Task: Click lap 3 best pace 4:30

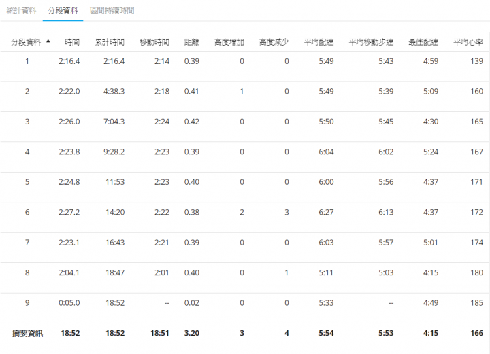Action: [431, 122]
